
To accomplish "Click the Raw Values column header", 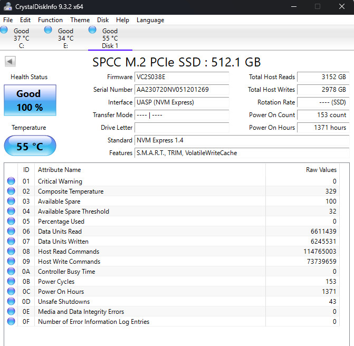I will point(302,170).
